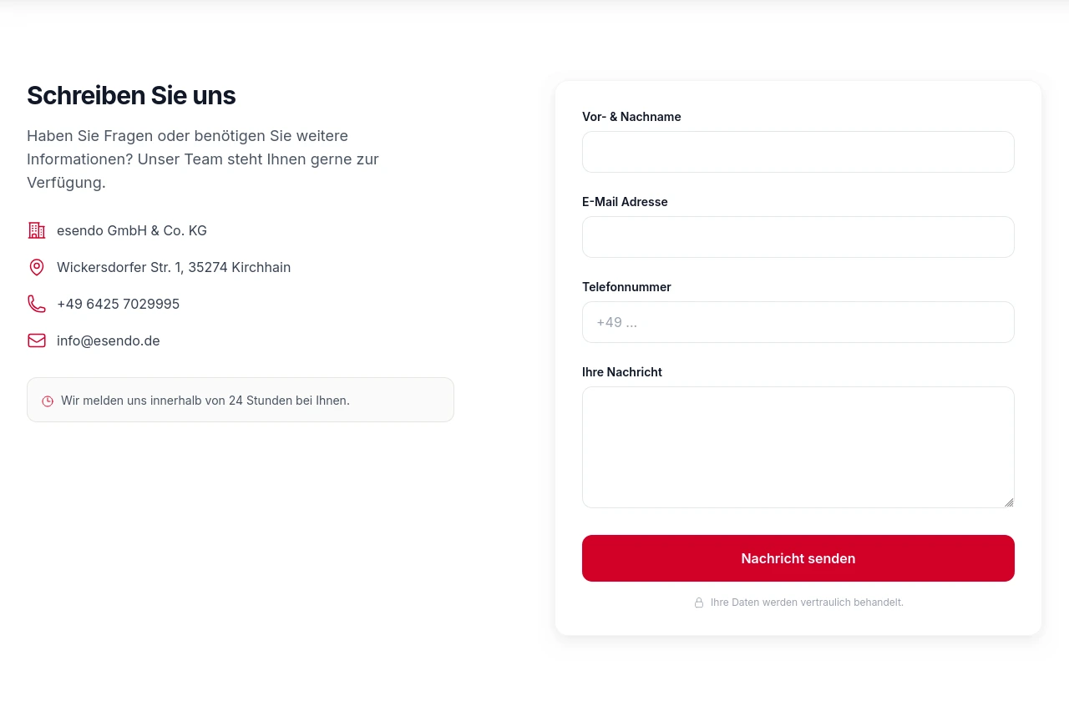
Task: Click the envelope mail icon
Action: pyautogui.click(x=37, y=340)
